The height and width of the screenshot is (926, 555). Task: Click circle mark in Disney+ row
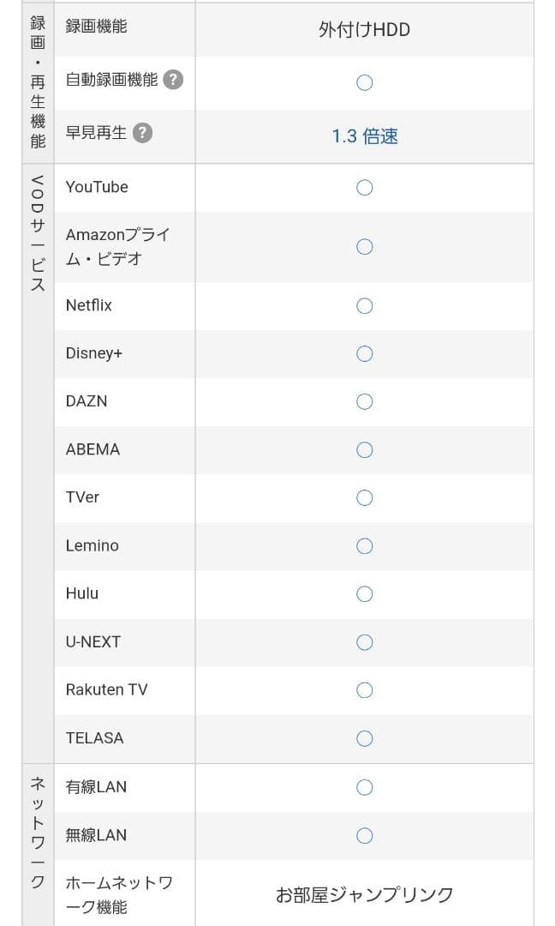click(x=364, y=354)
